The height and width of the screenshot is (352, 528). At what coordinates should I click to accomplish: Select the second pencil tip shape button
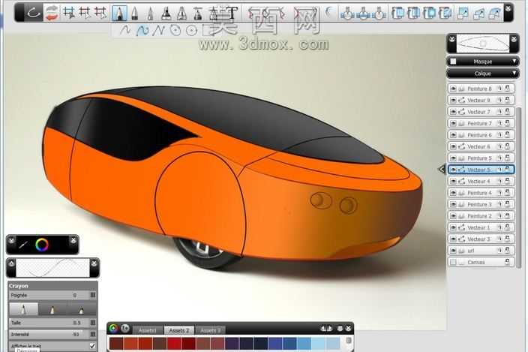[52, 309]
